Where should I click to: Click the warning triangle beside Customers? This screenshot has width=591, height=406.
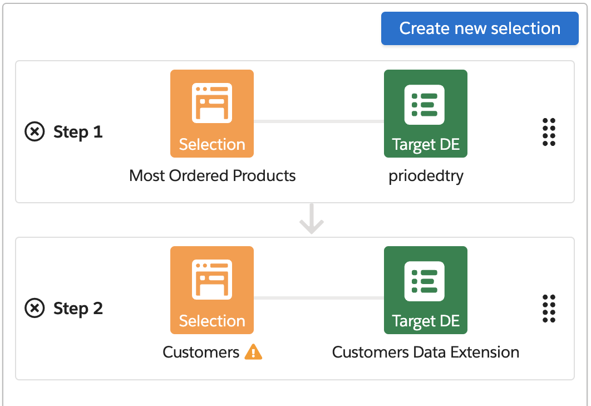click(253, 352)
